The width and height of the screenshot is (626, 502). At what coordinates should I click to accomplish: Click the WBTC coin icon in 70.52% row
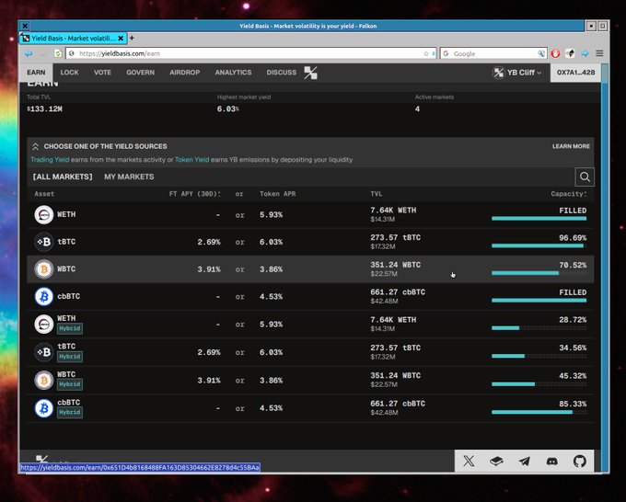click(44, 269)
